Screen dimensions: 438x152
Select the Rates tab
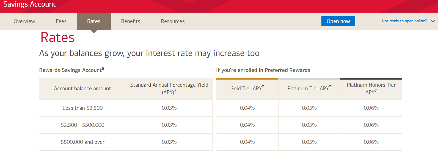[x=94, y=21]
